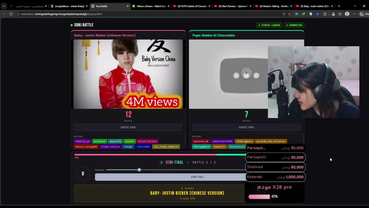Select voter chip m3magh
This screenshot has height=208, width=369.
pos(128,147)
